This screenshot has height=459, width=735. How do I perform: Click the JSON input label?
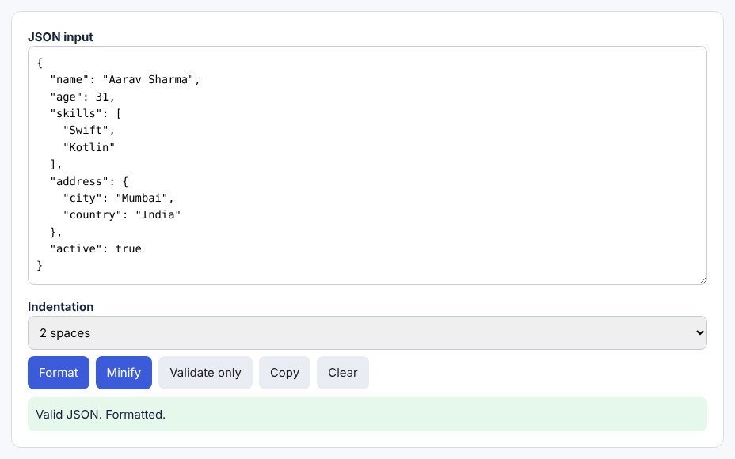(x=60, y=37)
